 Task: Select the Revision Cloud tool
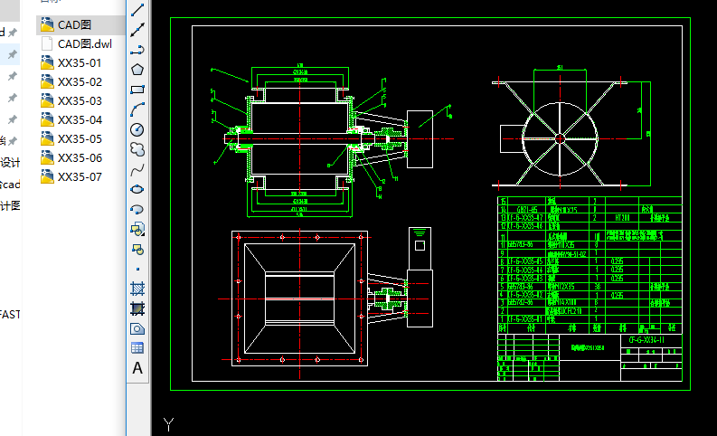click(x=138, y=149)
